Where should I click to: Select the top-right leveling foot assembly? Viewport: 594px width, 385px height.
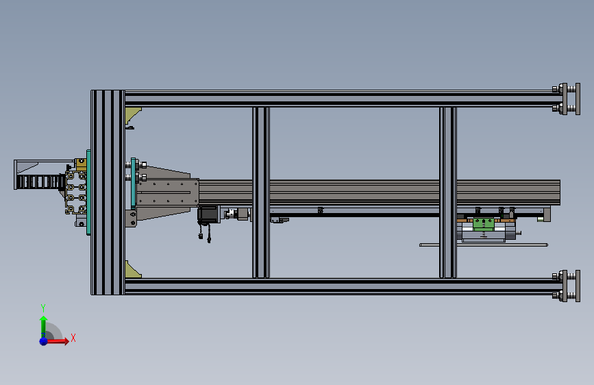pyautogui.click(x=567, y=99)
